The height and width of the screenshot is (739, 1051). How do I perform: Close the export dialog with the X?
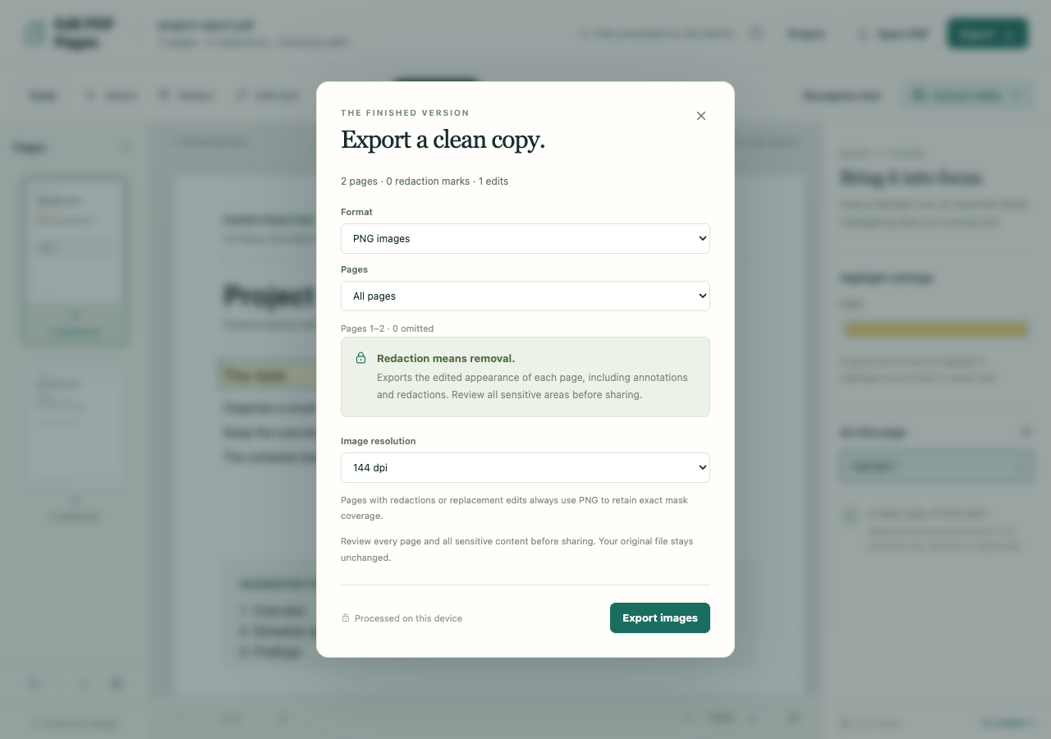[x=701, y=116]
